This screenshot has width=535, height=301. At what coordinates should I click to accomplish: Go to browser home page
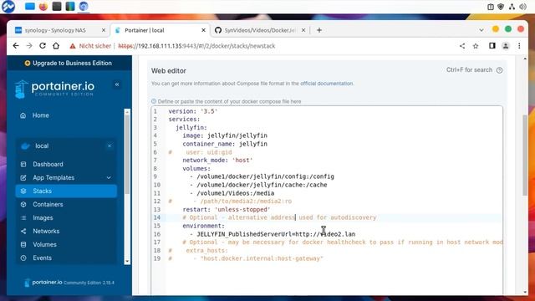point(56,46)
